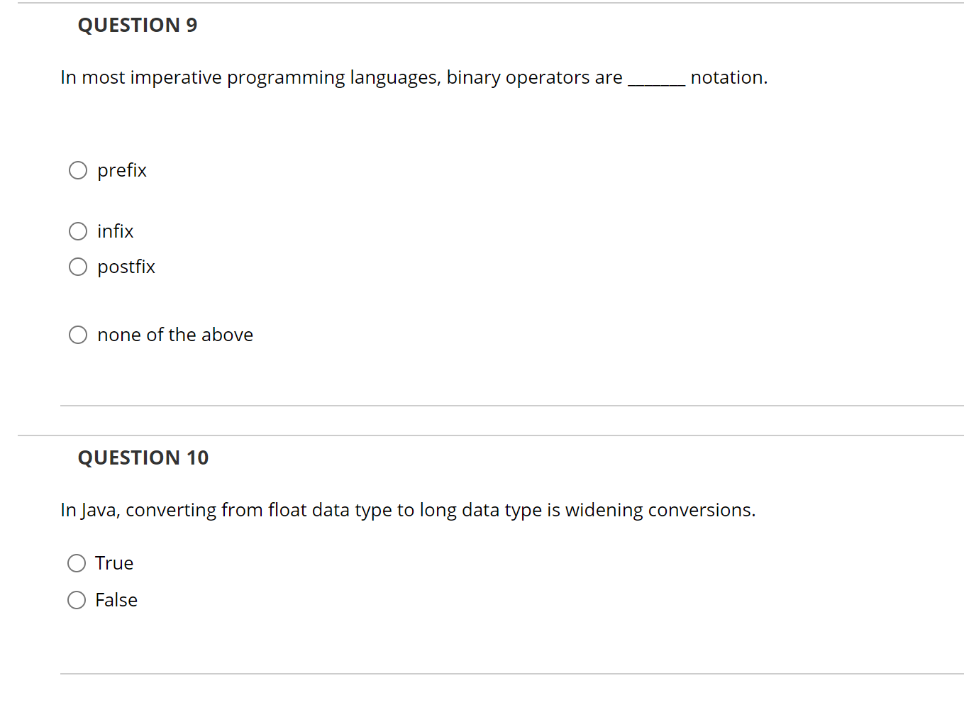Click the word "notation" in Question 9
This screenshot has width=964, height=705.
click(728, 77)
